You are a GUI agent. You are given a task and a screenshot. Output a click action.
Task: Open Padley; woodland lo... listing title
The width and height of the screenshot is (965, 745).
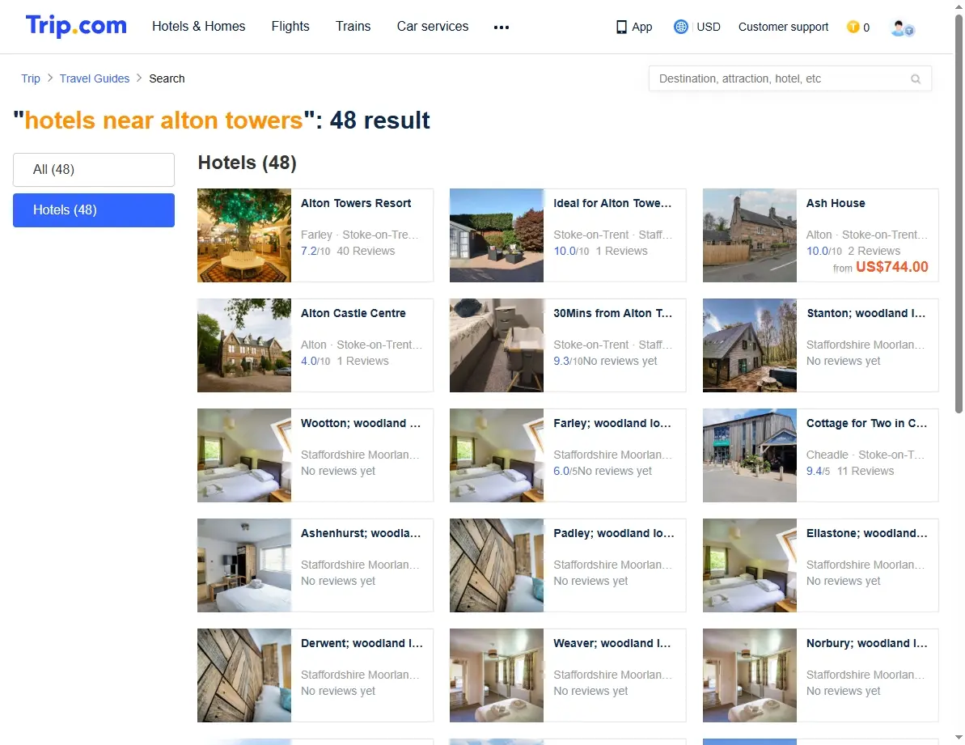614,533
